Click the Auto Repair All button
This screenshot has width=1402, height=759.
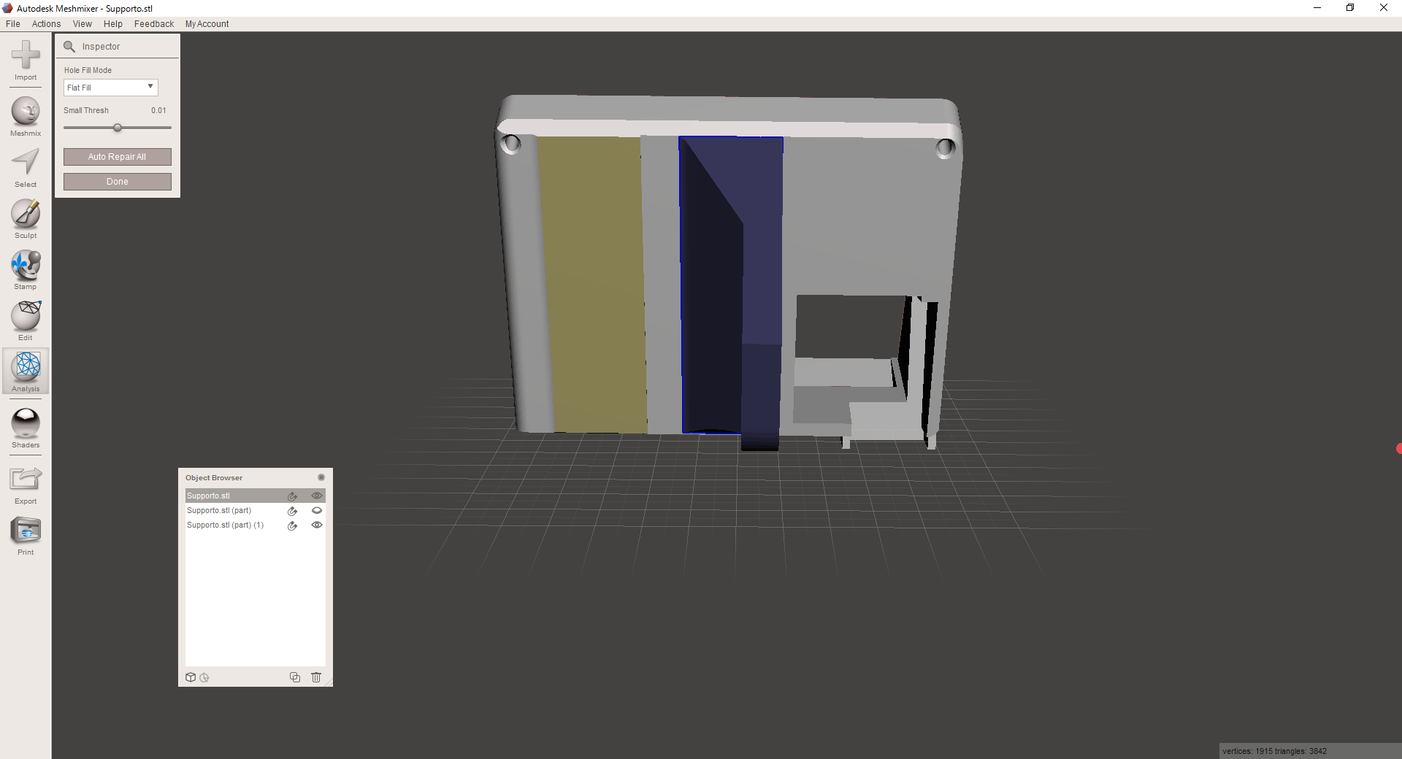[x=117, y=157]
